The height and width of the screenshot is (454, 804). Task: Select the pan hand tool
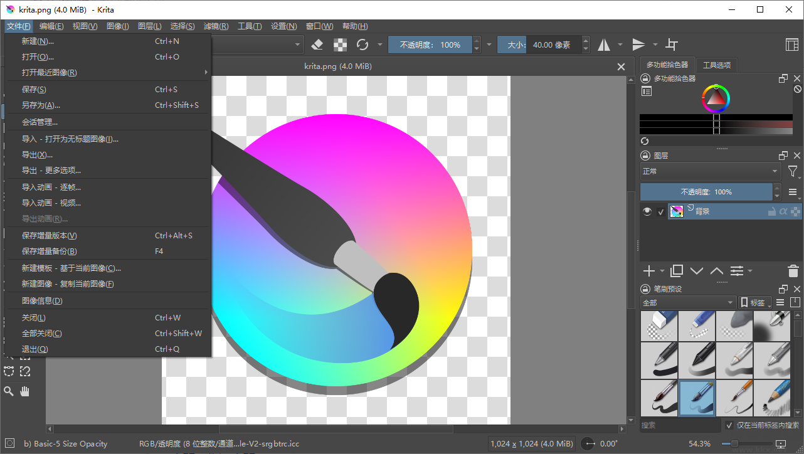tap(25, 391)
